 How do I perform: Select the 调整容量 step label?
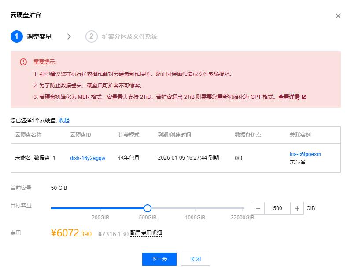[x=39, y=36]
